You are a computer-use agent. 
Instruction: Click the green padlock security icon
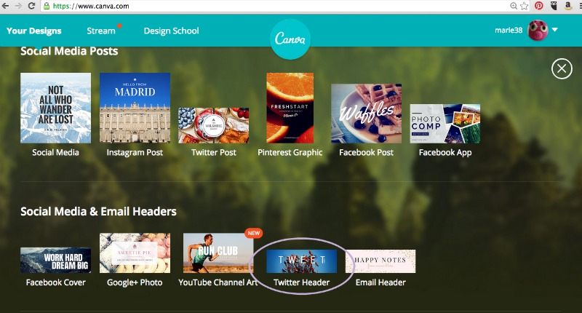47,6
